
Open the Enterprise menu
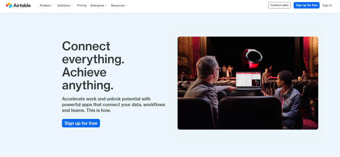click(x=97, y=5)
